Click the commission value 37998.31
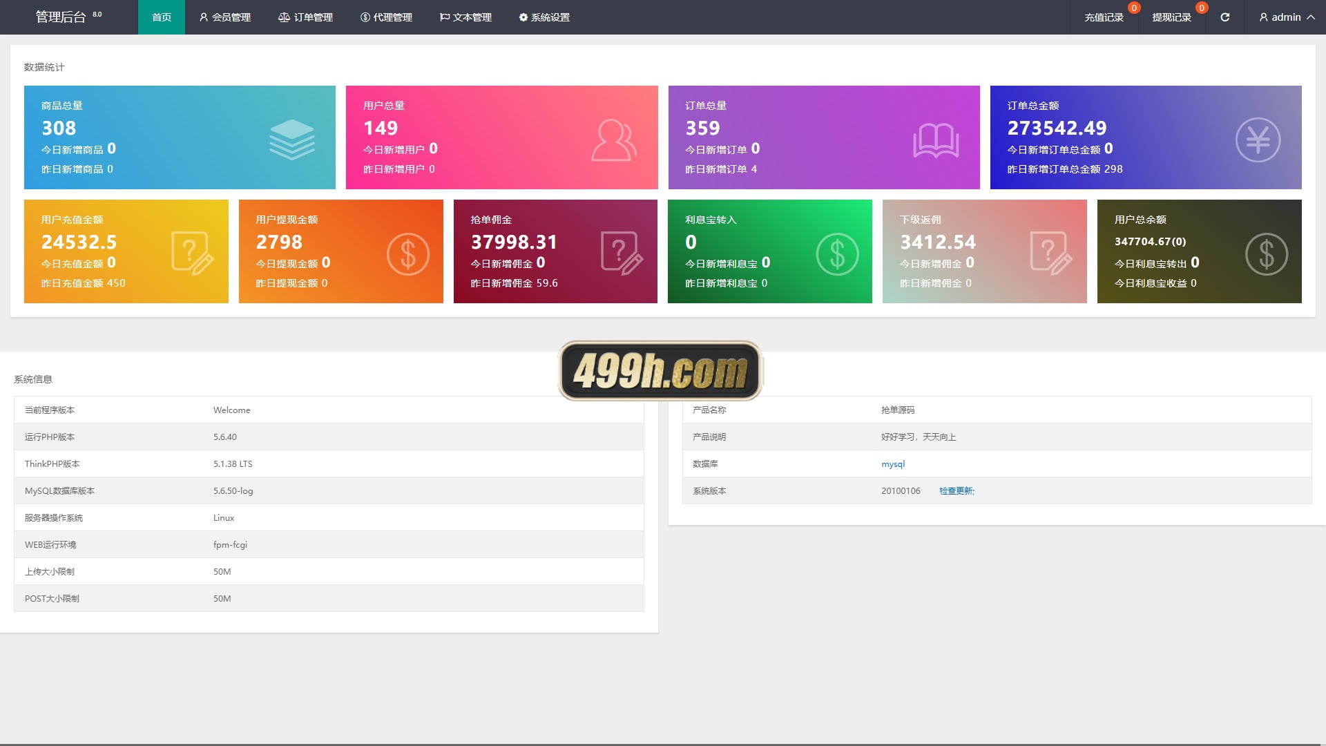The image size is (1326, 746). (514, 242)
